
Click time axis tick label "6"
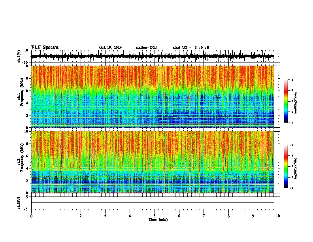[x=179, y=216]
